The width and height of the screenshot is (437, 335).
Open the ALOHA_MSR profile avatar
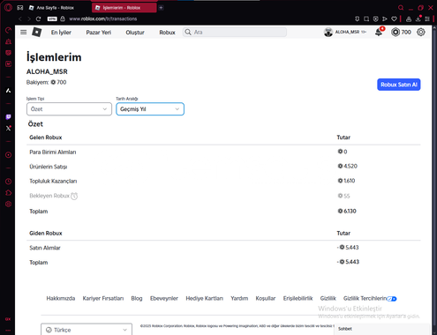click(328, 32)
